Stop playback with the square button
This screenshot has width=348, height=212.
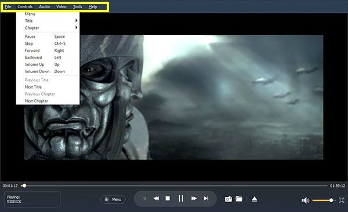tap(168, 199)
